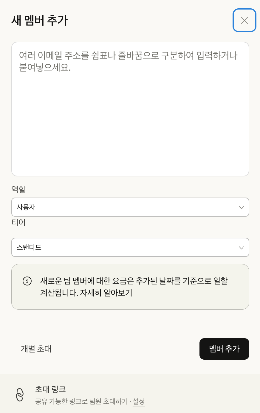Click the 새 멤버 추가 heading
Image resolution: width=260 pixels, height=413 pixels.
click(40, 20)
